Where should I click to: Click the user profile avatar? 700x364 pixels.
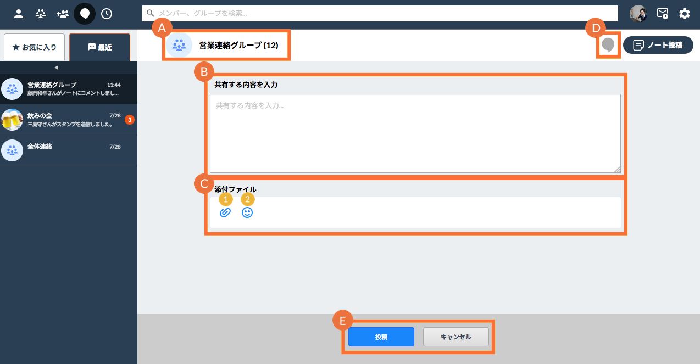tap(638, 14)
